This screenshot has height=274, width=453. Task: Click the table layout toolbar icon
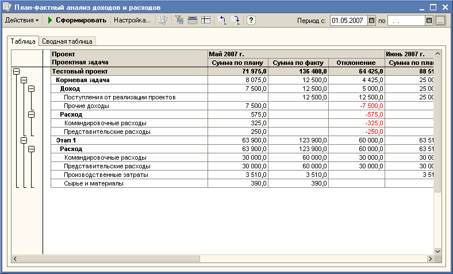(206, 20)
